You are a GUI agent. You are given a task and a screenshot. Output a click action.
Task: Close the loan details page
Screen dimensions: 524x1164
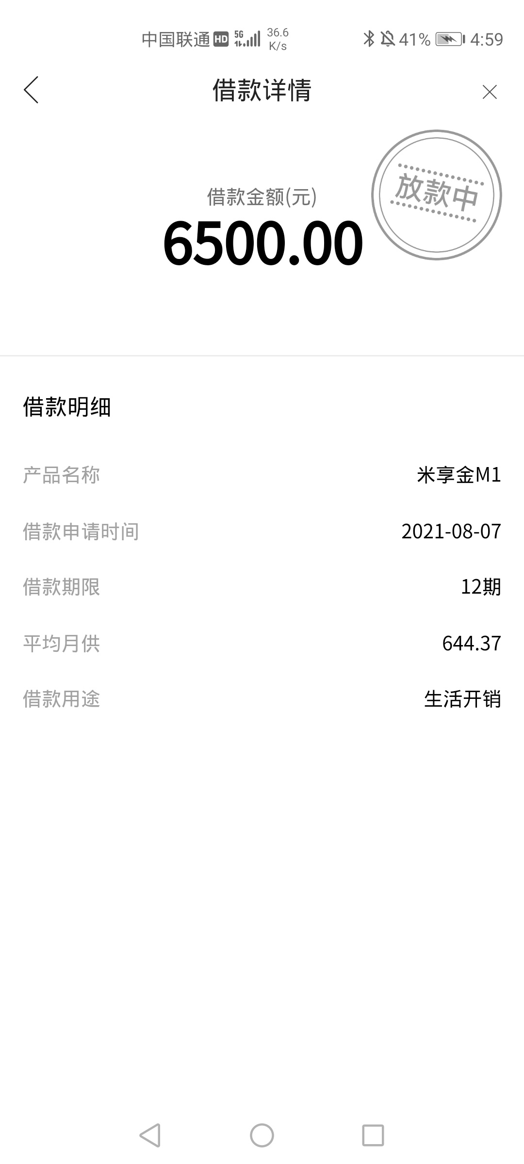click(x=490, y=92)
